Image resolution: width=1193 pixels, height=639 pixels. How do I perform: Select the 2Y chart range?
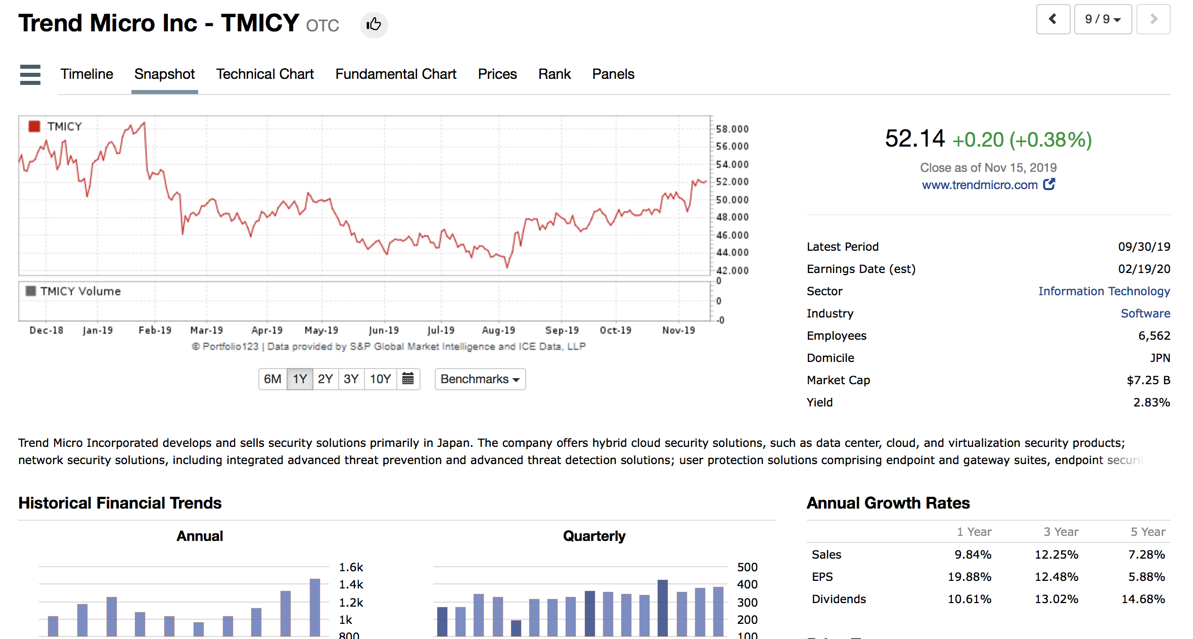(325, 379)
